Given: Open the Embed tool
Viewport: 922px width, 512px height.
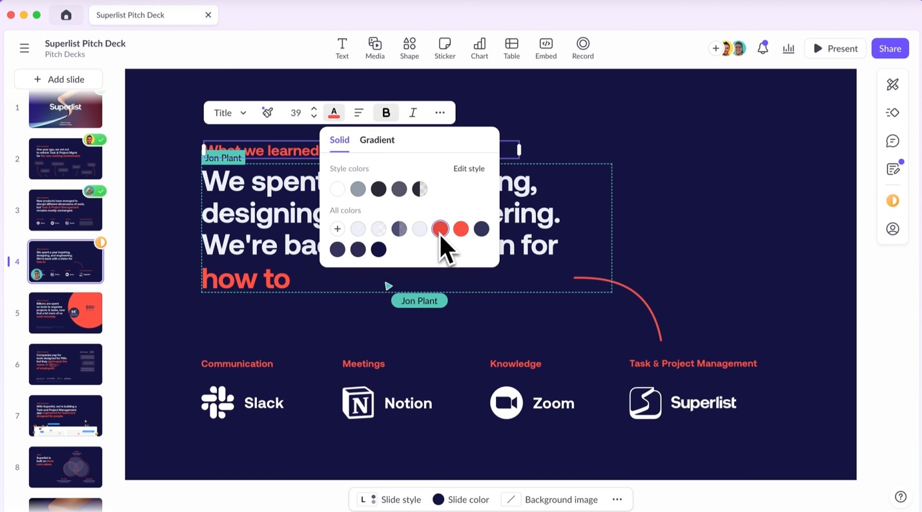Looking at the screenshot, I should (x=546, y=48).
